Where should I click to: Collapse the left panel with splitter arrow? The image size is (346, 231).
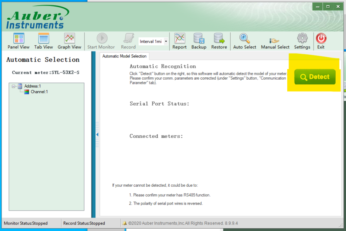97,134
